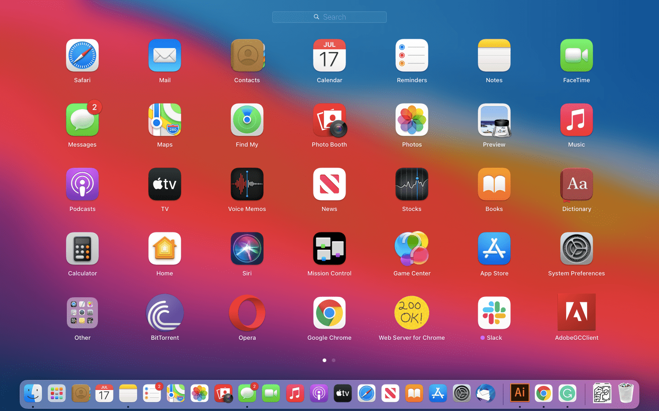Open Books from the Launchpad grid
The image size is (659, 411).
(x=494, y=184)
